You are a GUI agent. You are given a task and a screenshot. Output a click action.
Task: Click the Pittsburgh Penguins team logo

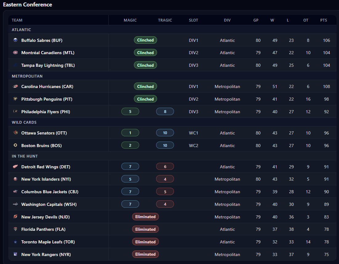(15, 99)
